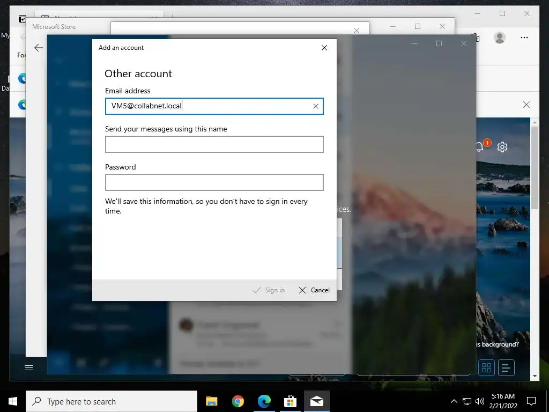Switch to the grid page layout icon

click(x=486, y=368)
